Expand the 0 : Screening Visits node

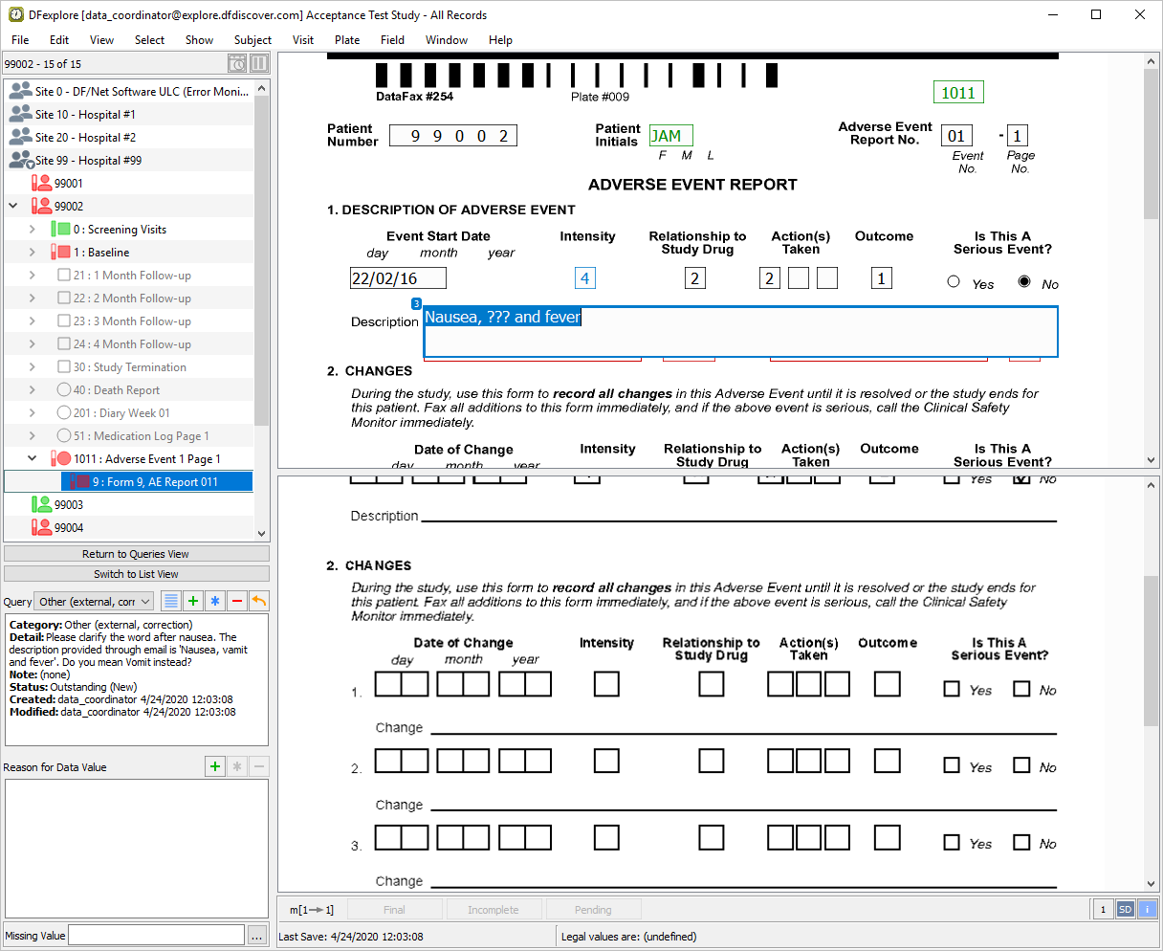[32, 230]
